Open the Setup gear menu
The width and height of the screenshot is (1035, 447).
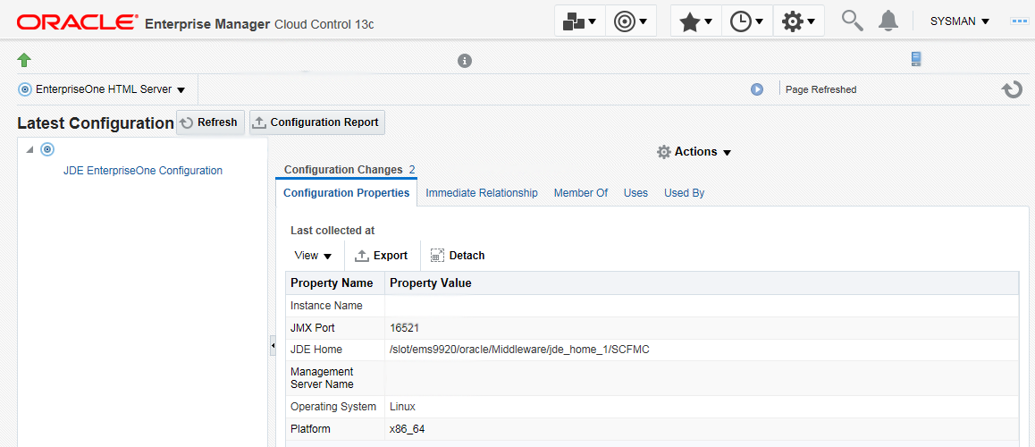click(x=799, y=21)
